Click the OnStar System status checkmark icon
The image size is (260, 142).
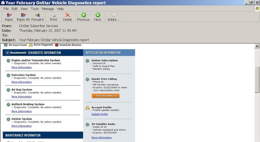point(8,119)
